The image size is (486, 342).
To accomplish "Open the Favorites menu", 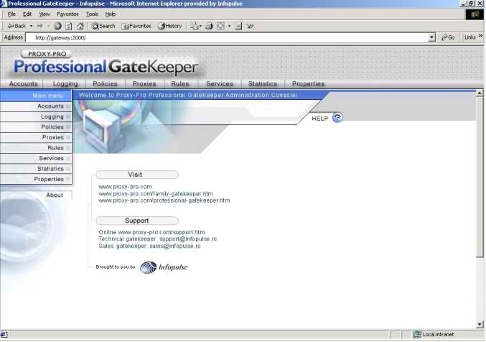I will pyautogui.click(x=68, y=14).
